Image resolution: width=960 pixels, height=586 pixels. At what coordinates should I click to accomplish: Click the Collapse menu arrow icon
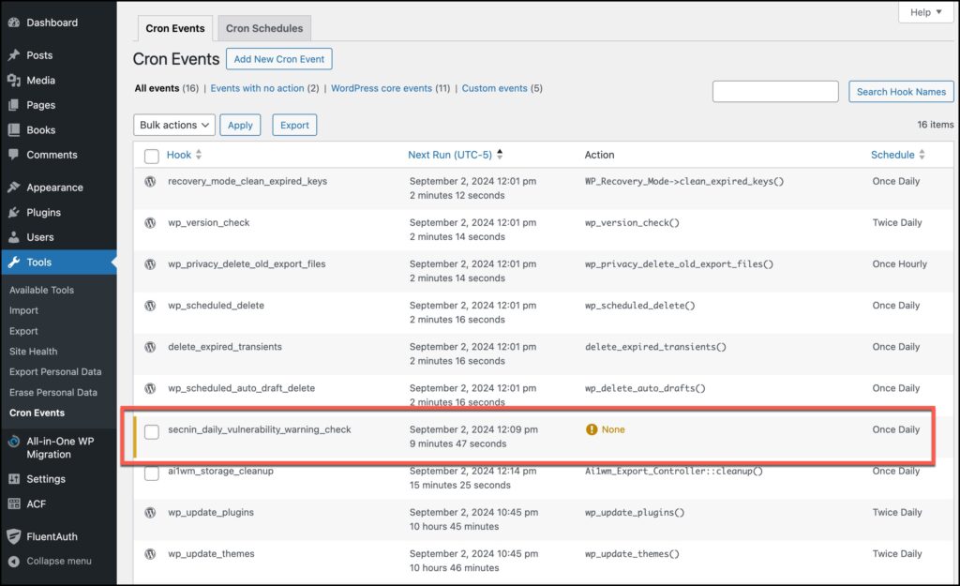click(14, 561)
